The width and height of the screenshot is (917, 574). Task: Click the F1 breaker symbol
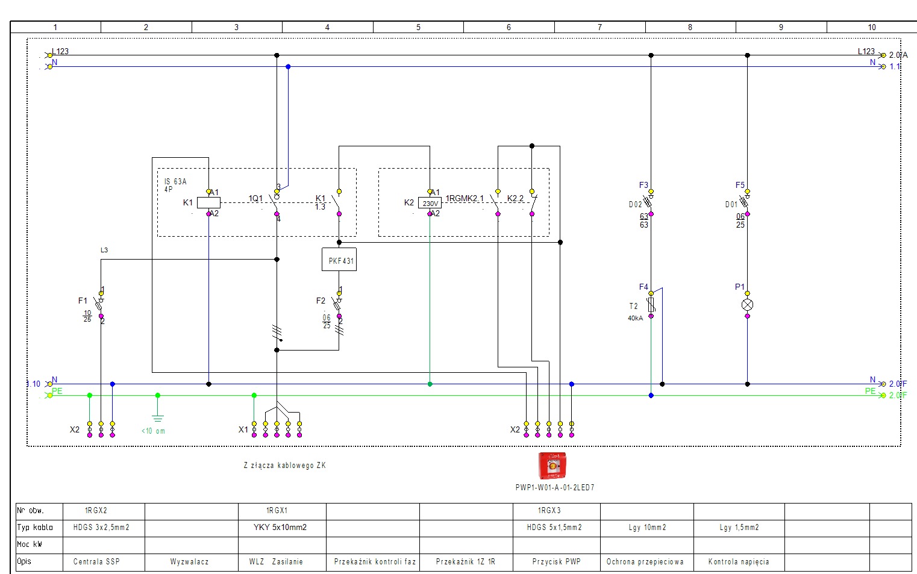[x=100, y=305]
